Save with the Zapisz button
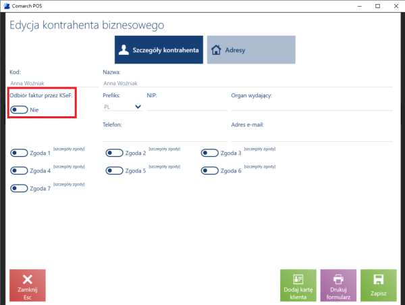Viewport: 405px width, 305px height. click(x=379, y=285)
